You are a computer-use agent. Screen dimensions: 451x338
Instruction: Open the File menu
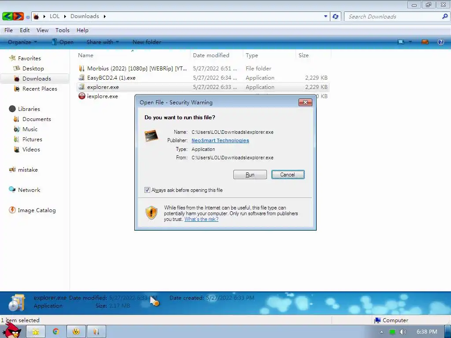(8, 30)
